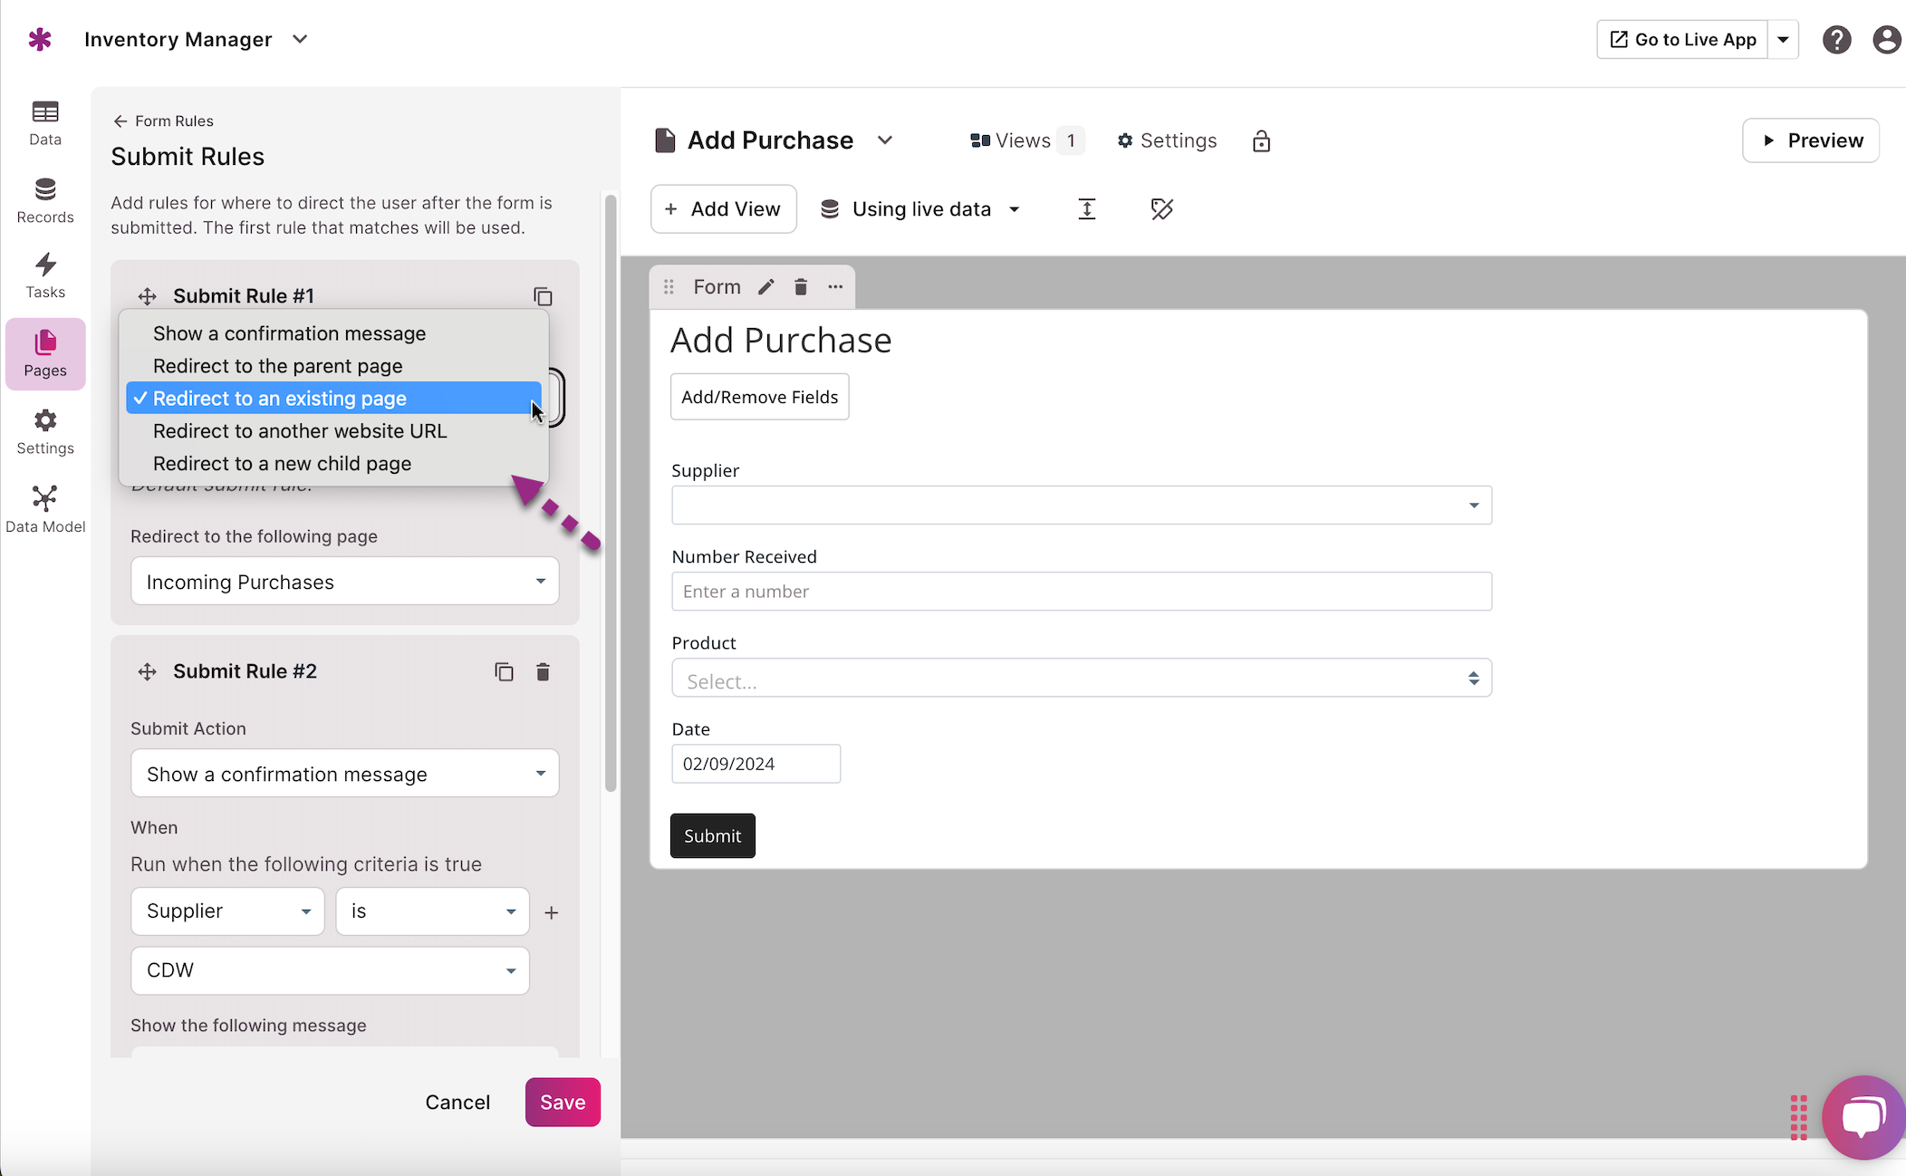
Task: Click the vertical spacing icon in toolbar
Action: pyautogui.click(x=1086, y=209)
